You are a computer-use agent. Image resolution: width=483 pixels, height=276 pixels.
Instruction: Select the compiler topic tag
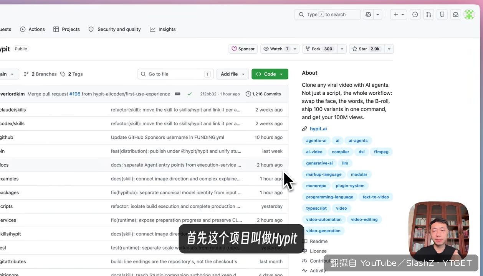pos(341,152)
